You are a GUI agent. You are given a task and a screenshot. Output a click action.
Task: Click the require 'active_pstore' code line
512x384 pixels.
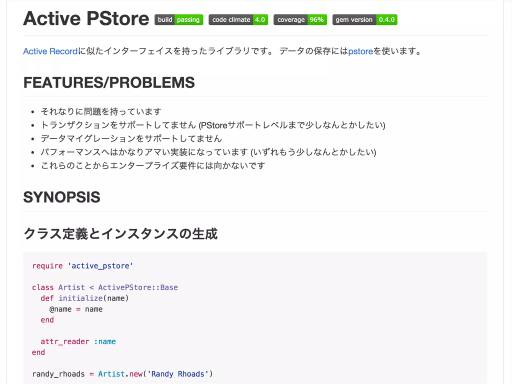pyautogui.click(x=82, y=266)
